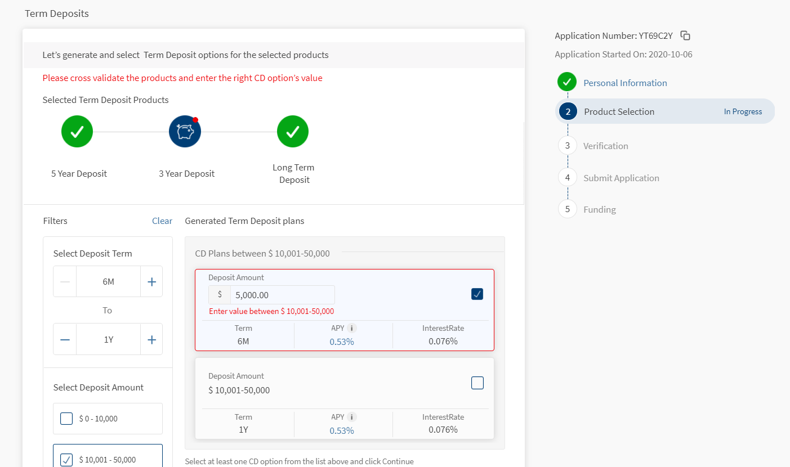
Task: Copy the application number with copy icon
Action: pos(685,36)
